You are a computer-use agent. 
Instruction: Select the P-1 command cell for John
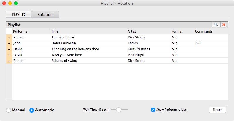click(198, 43)
